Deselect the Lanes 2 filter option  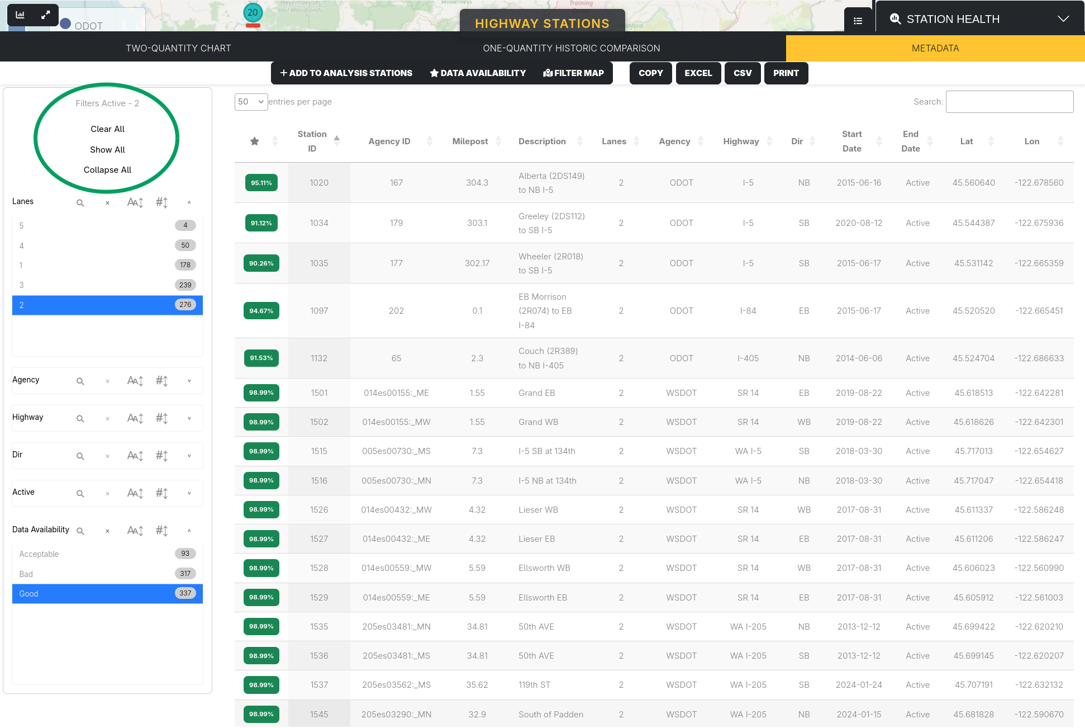(x=107, y=305)
